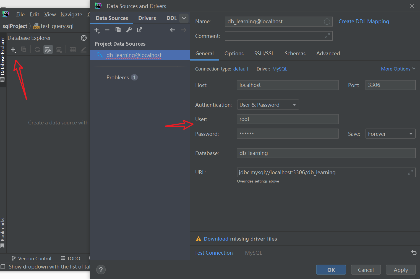
Task: Click the crosshair locate icon beside Database Explorer
Action: pyautogui.click(x=84, y=38)
